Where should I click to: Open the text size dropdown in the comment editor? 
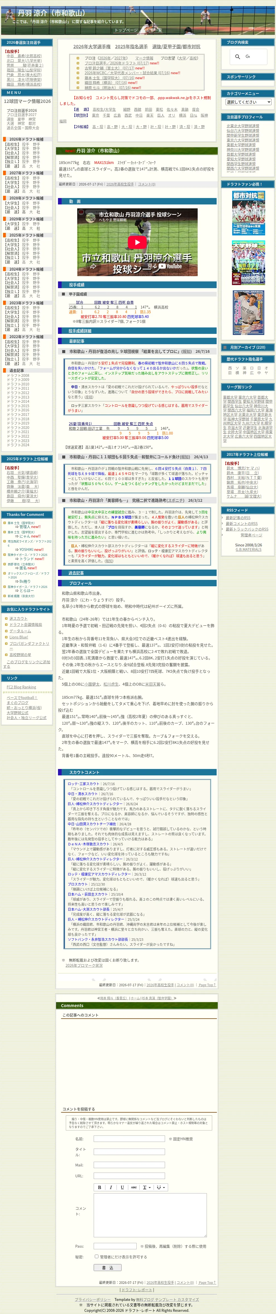tap(146, 1187)
